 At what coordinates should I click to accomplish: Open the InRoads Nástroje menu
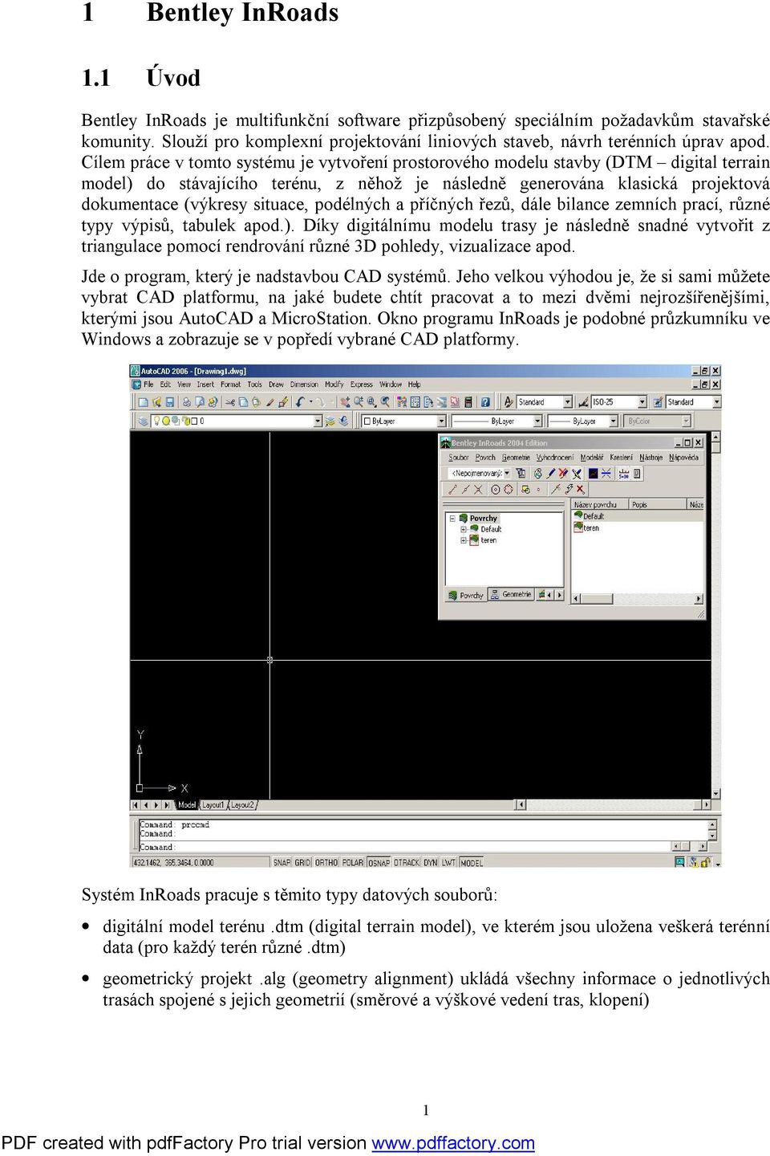click(651, 458)
